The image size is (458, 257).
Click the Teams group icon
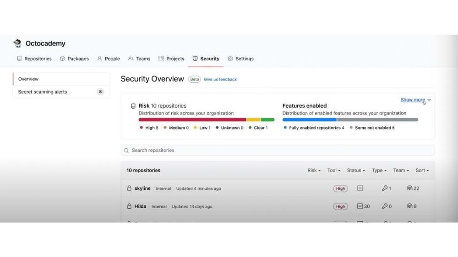point(131,58)
